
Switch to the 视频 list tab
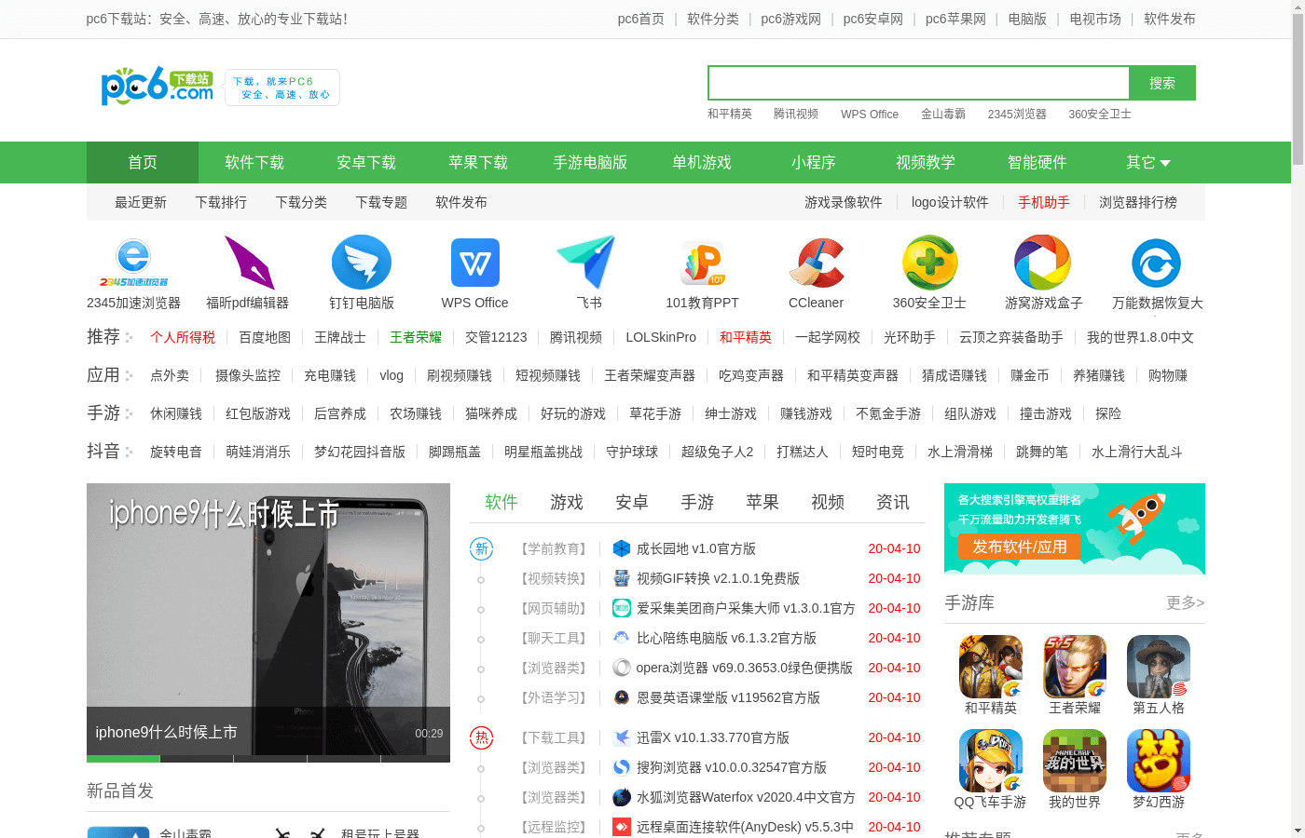point(828,503)
